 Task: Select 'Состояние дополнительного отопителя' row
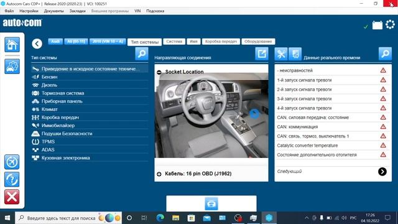[333, 155]
